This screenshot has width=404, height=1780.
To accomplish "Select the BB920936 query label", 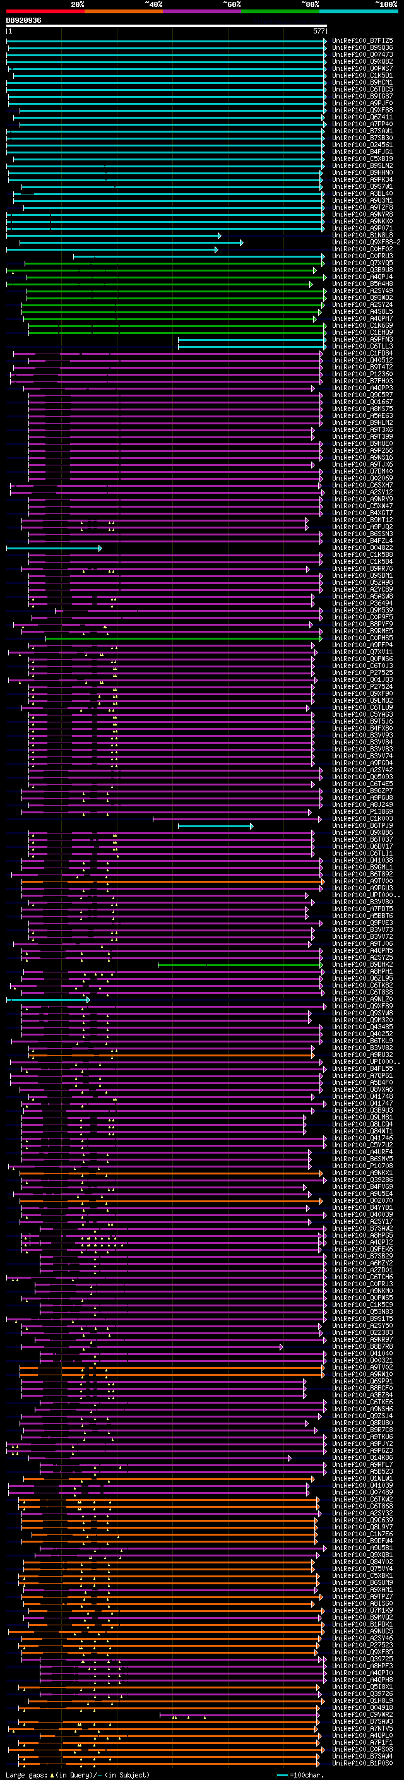I will pyautogui.click(x=23, y=21).
